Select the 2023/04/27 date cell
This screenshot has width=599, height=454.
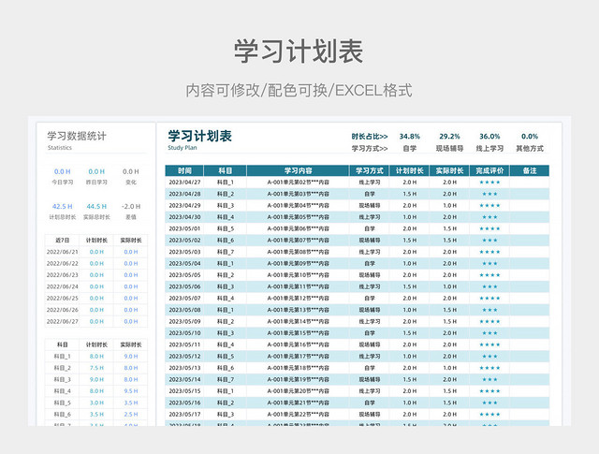click(184, 183)
